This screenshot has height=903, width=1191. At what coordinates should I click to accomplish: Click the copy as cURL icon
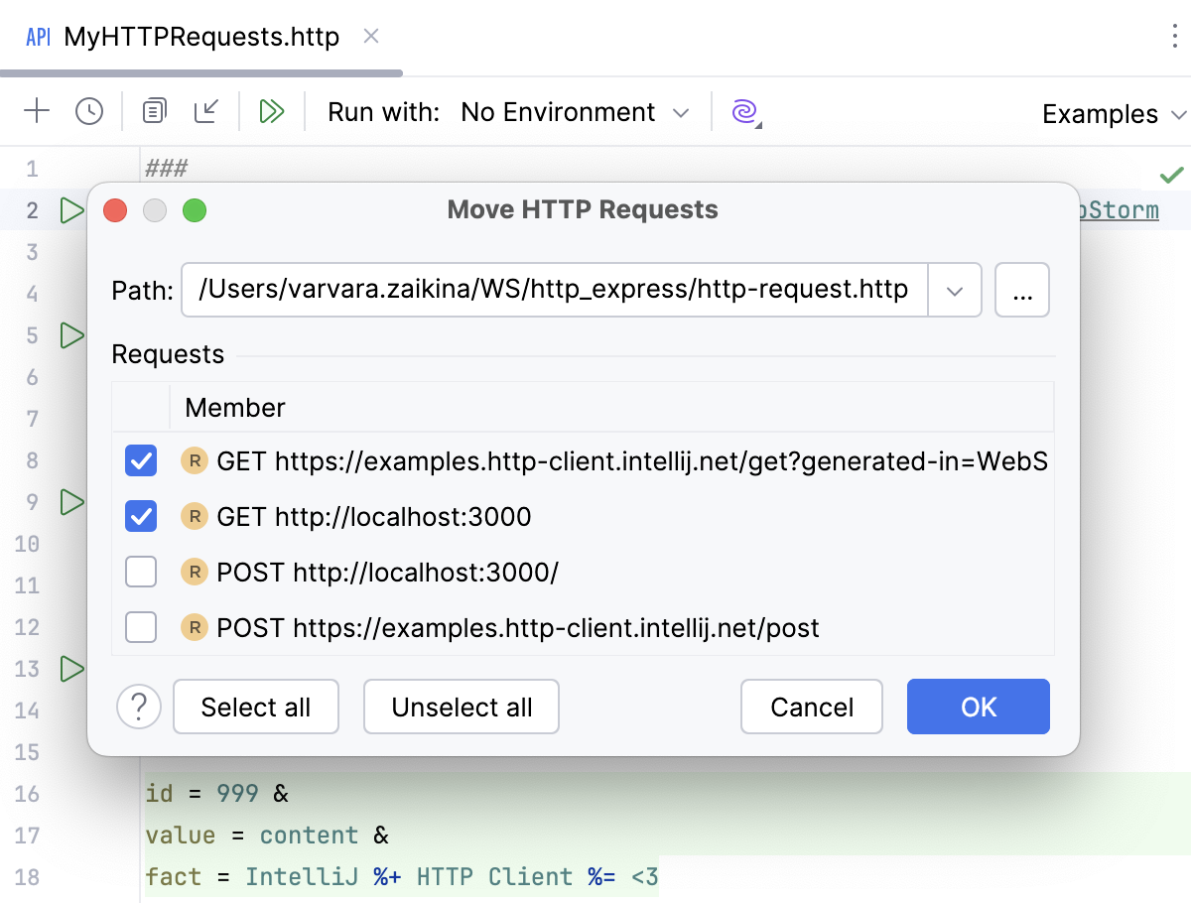click(x=154, y=111)
